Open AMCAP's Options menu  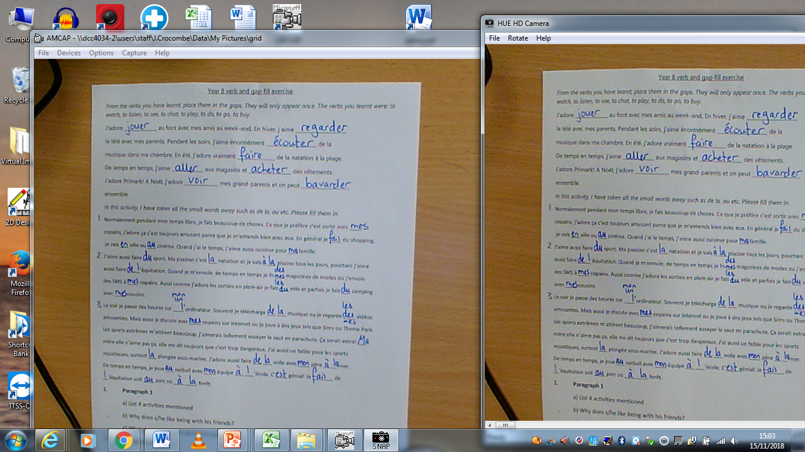tap(101, 53)
